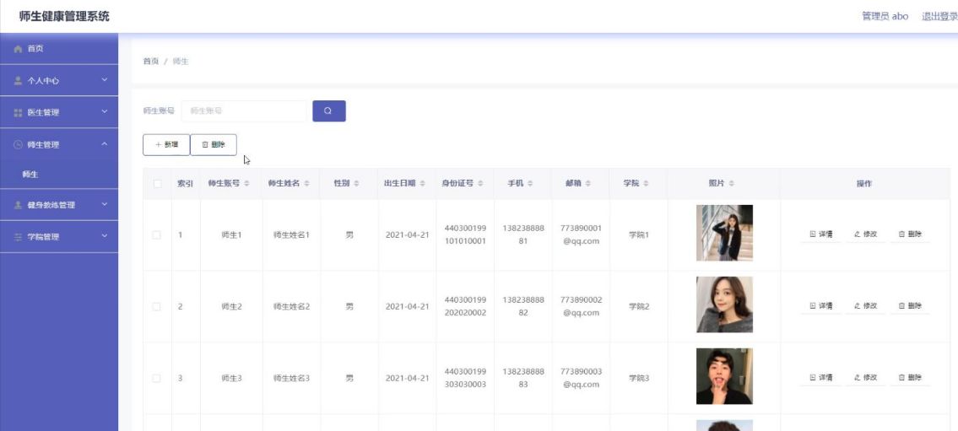Image resolution: width=958 pixels, height=431 pixels.
Task: Click the 学院2 table cell
Action: click(639, 306)
